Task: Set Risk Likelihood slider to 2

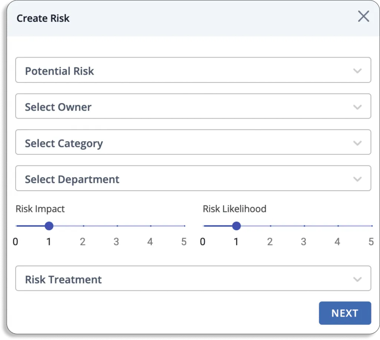Action: click(x=271, y=226)
